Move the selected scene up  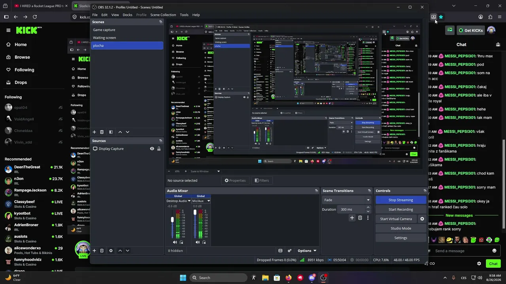(120, 132)
